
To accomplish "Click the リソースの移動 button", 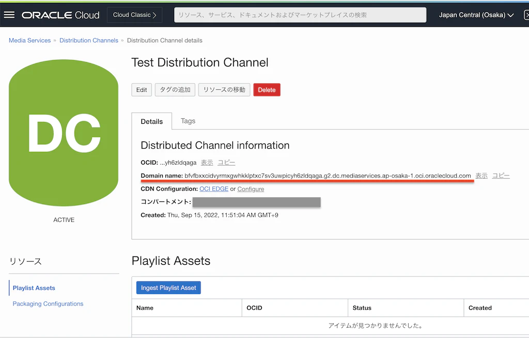I will point(224,90).
